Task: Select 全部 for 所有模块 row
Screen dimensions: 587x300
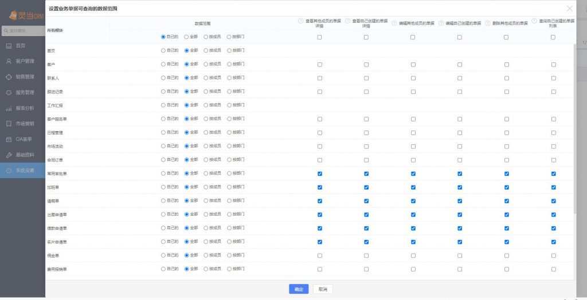Action: click(x=186, y=37)
